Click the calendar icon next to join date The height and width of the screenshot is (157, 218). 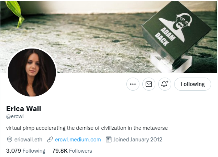tap(109, 140)
